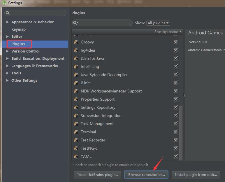This screenshot has height=182, width=225.
Task: Uncheck the Properties Support plugin
Action: click(176, 99)
